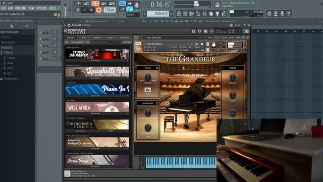323x182 pixels.
Task: Open the Vintage Drummer library banner
Action: pos(97,142)
